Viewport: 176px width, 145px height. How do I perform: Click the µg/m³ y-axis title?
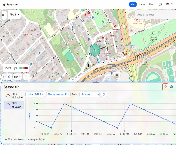pos(30,116)
